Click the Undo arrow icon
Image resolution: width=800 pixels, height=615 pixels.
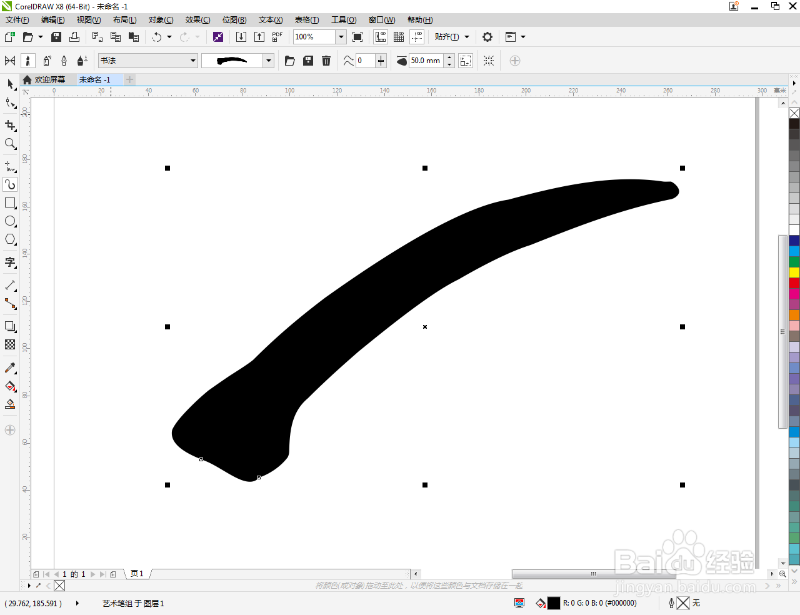click(x=157, y=37)
